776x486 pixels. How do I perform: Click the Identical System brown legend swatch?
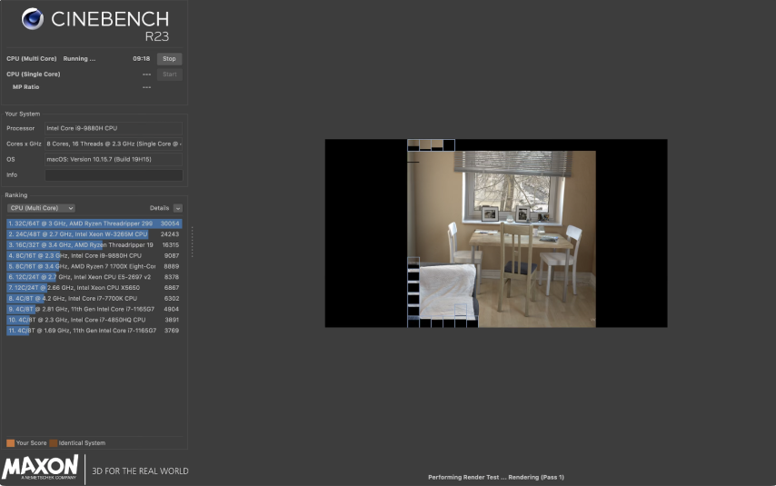point(54,443)
